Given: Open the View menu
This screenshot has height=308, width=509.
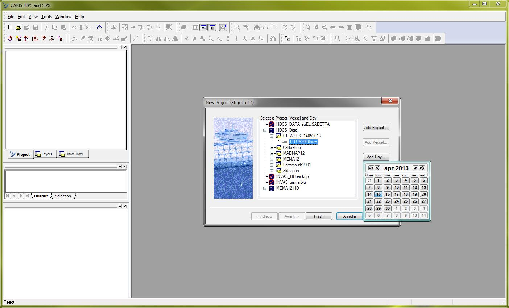Looking at the screenshot, I should tap(33, 17).
